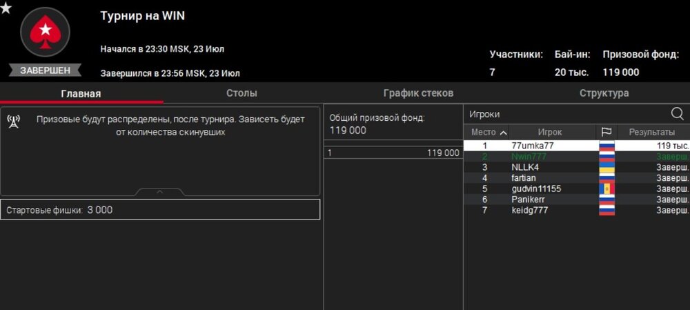Open the График стеков tab
This screenshot has height=310, width=690.
point(418,93)
